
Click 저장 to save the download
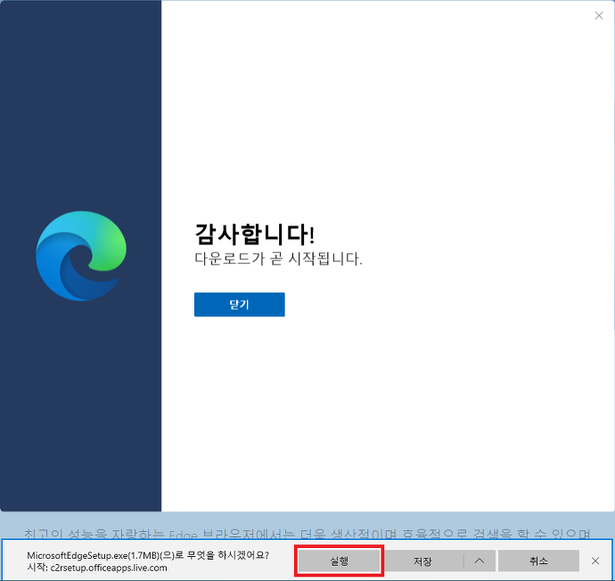click(422, 561)
